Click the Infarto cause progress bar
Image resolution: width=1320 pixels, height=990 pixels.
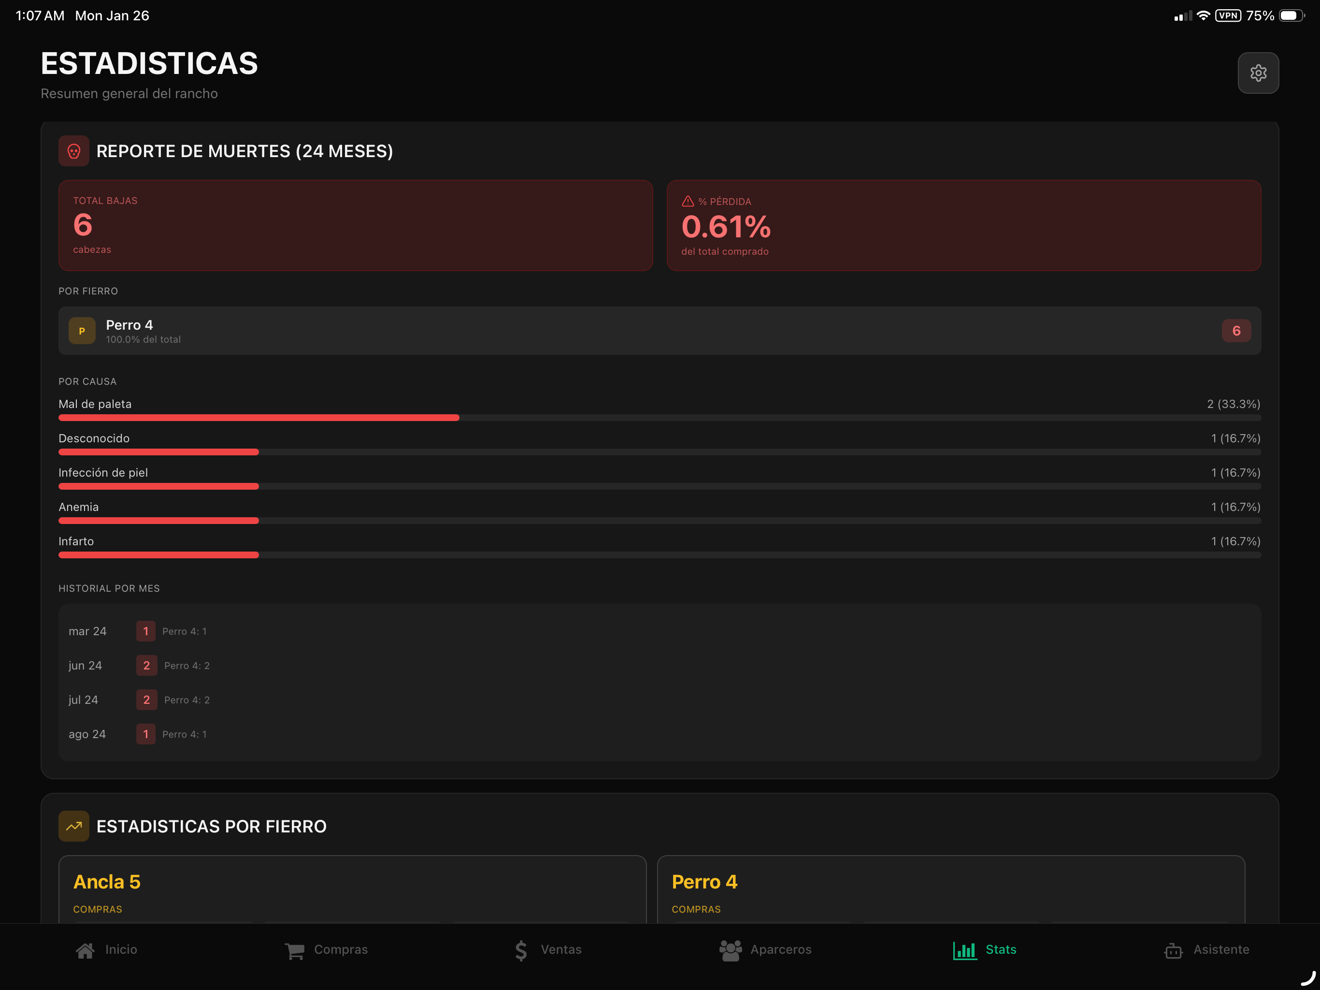660,555
